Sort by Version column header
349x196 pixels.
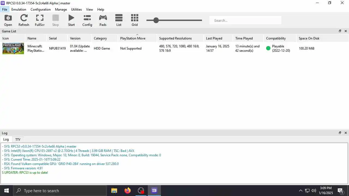(80, 38)
